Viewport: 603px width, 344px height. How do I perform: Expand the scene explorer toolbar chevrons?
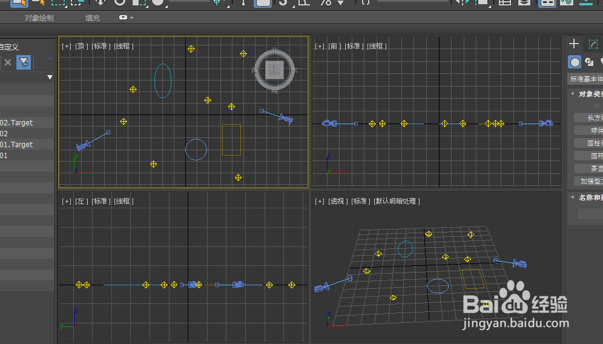coord(50,59)
